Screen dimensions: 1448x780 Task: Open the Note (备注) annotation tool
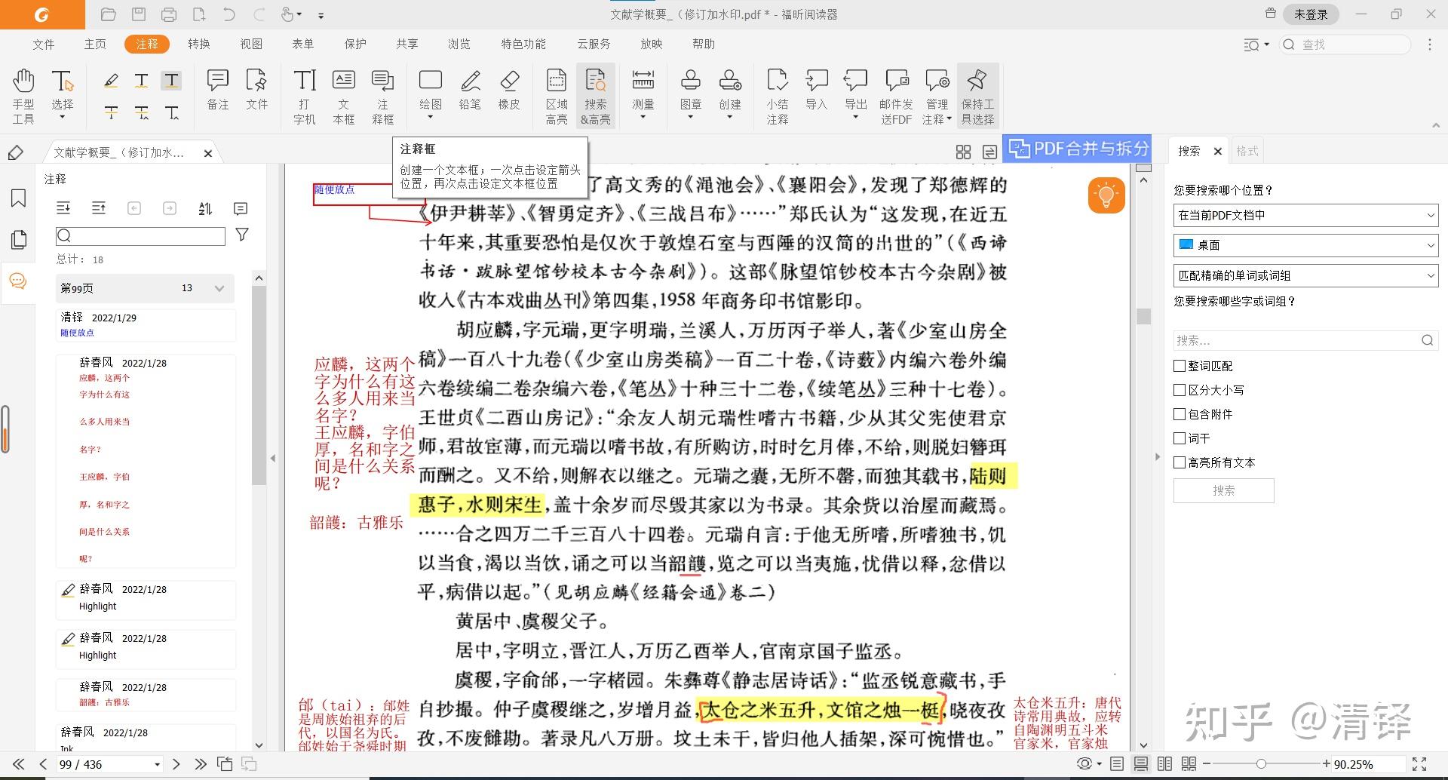tap(218, 89)
